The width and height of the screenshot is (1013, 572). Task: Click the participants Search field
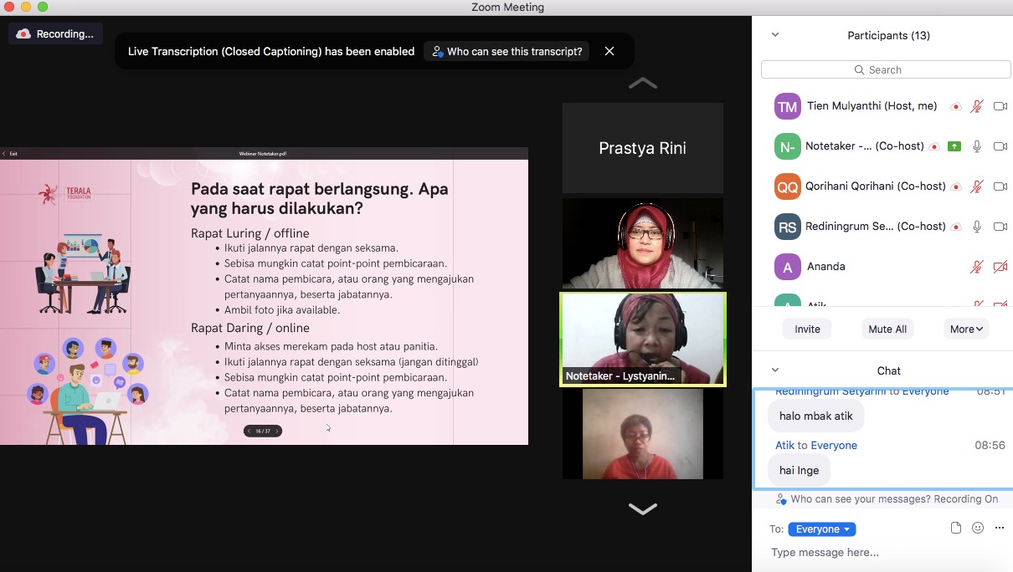[886, 69]
